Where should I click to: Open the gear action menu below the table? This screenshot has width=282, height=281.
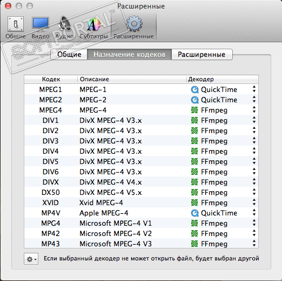pos(31,259)
